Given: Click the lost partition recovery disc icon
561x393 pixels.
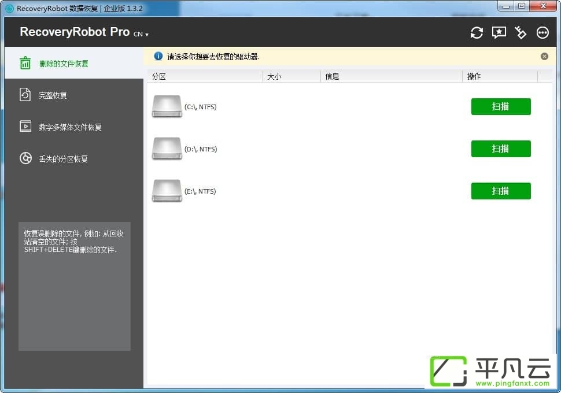Looking at the screenshot, I should click(25, 158).
